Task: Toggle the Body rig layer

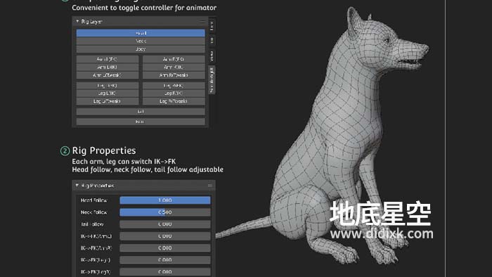Action: click(x=141, y=49)
